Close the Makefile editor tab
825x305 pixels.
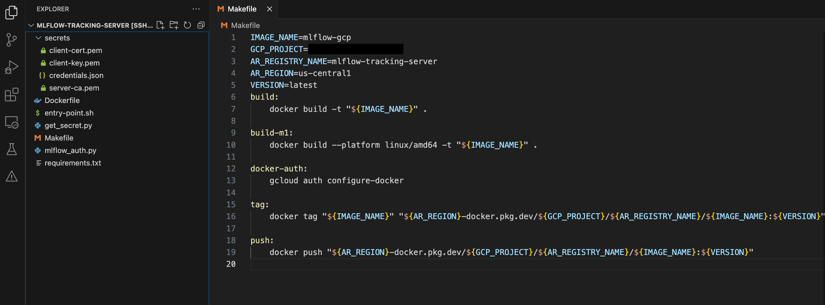270,9
